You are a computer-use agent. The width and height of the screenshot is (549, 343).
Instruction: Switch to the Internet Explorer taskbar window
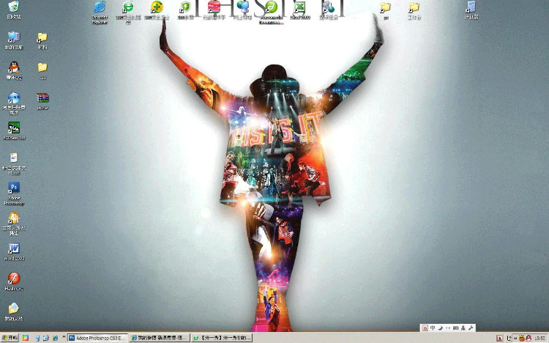160,338
